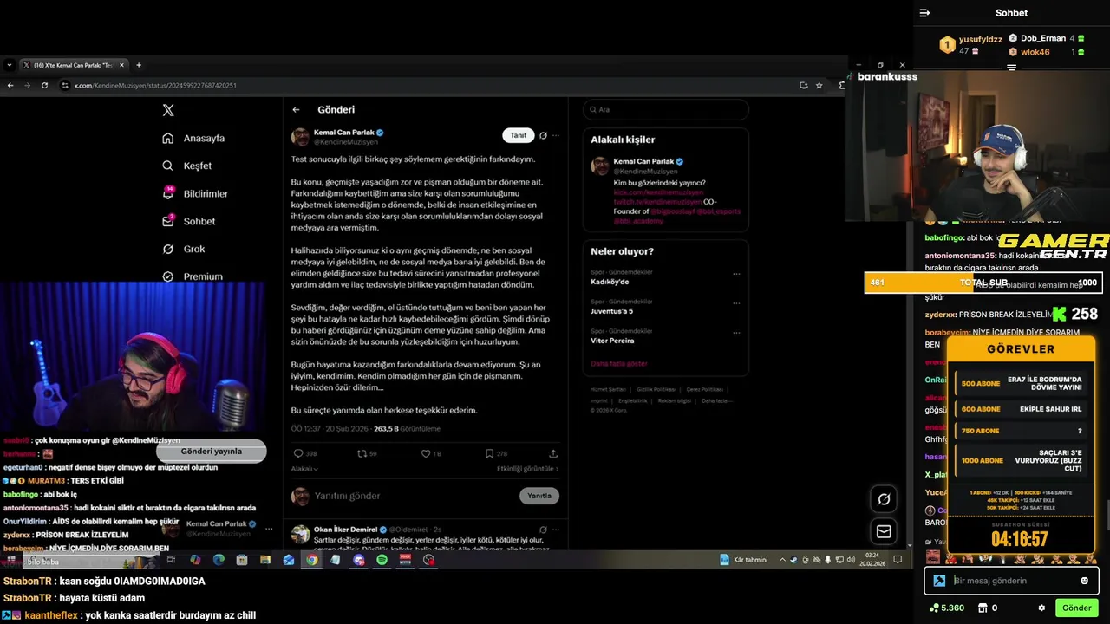
Task: Click Microsoft Edge icon in the taskbar
Action: (219, 560)
